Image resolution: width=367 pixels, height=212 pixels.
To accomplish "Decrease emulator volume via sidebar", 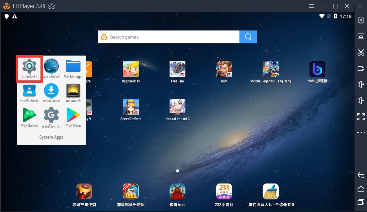I will click(361, 100).
